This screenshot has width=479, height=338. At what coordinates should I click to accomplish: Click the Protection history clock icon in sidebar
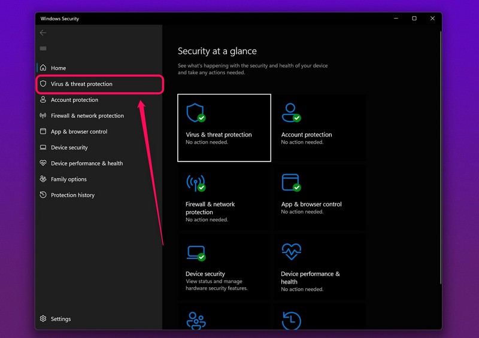43,195
